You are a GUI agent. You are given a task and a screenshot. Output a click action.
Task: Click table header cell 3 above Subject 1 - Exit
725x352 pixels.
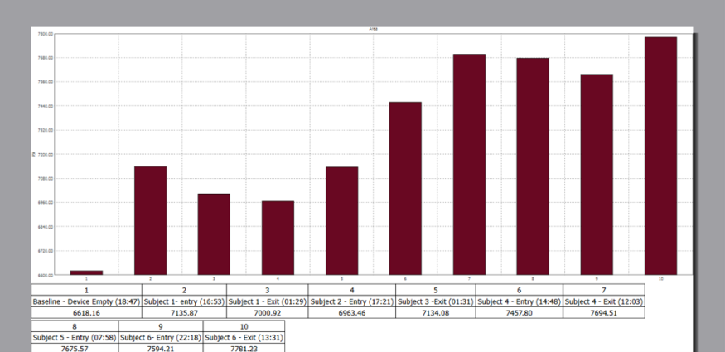pyautogui.click(x=268, y=290)
